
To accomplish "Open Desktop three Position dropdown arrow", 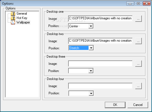I will pyautogui.click(x=91, y=71).
